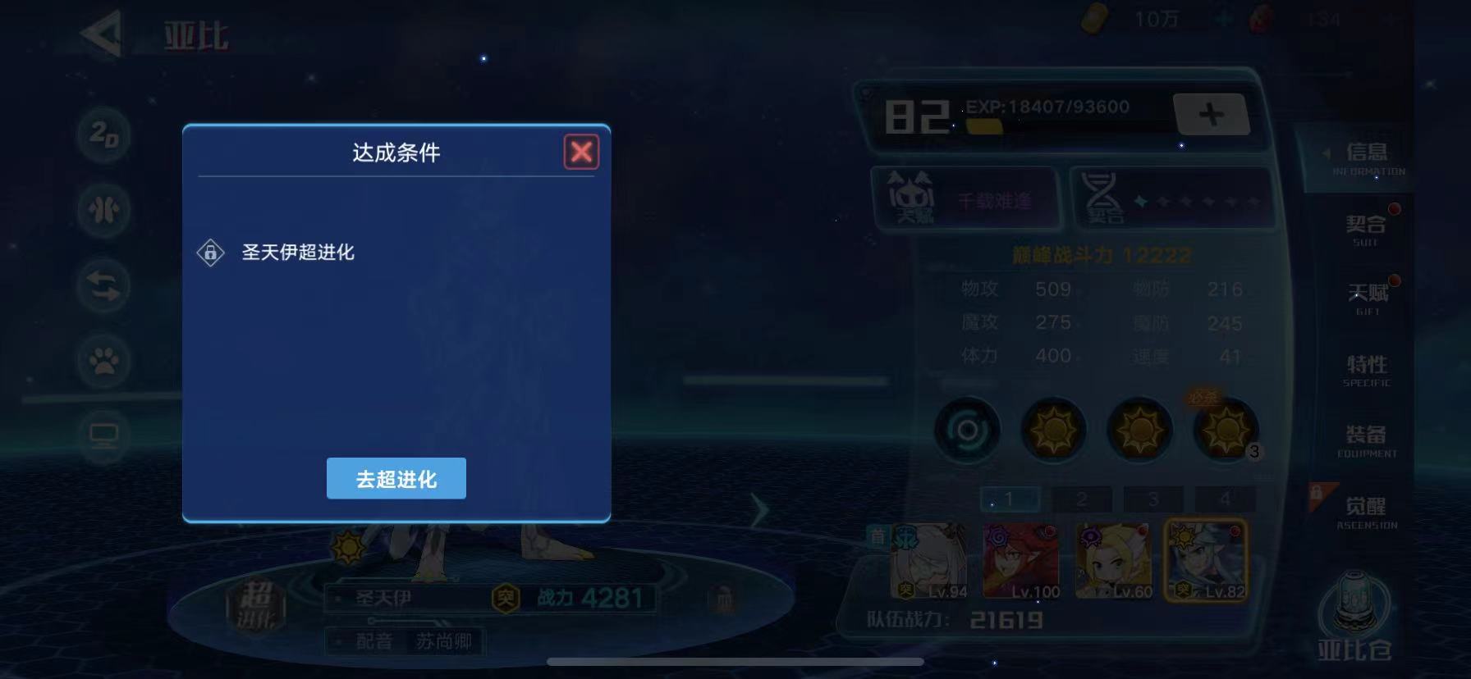Open the 信息 information tab

click(x=1367, y=158)
